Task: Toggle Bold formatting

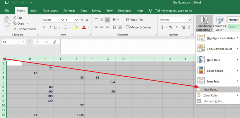Action: tap(44, 27)
